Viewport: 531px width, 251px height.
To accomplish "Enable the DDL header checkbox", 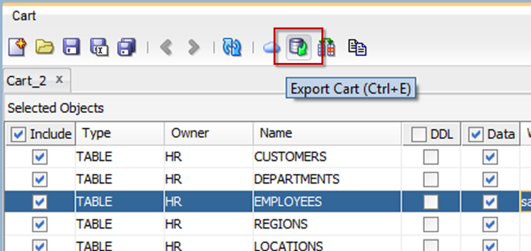I will 419,135.
